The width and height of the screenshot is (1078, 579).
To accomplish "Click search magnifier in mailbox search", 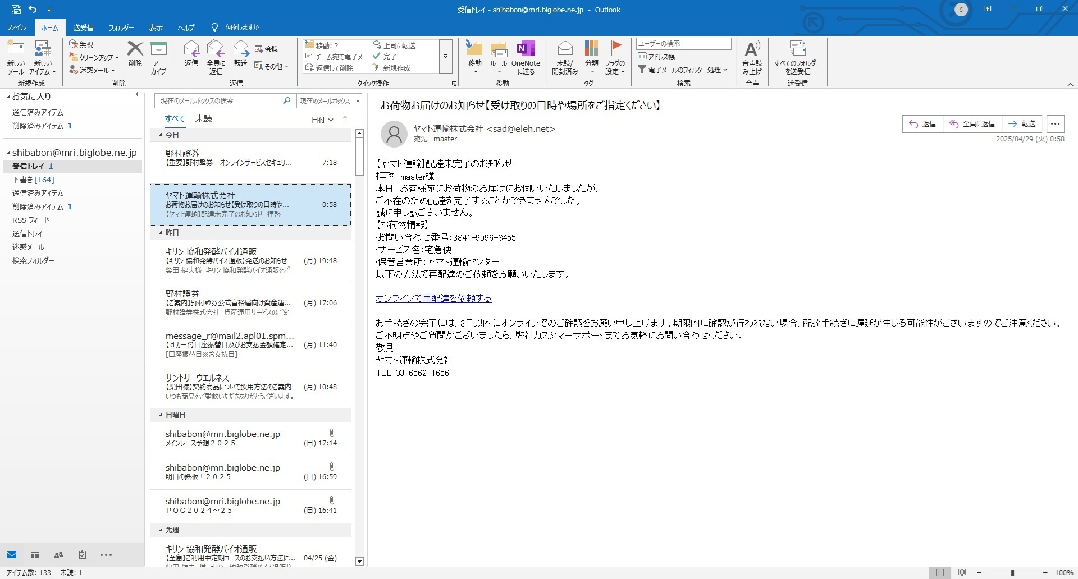I will (286, 100).
